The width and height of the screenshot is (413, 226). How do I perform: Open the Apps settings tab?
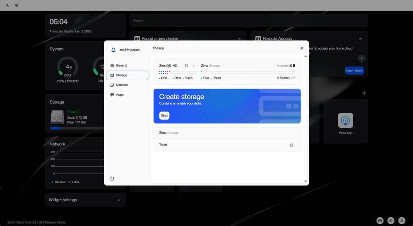(x=127, y=95)
